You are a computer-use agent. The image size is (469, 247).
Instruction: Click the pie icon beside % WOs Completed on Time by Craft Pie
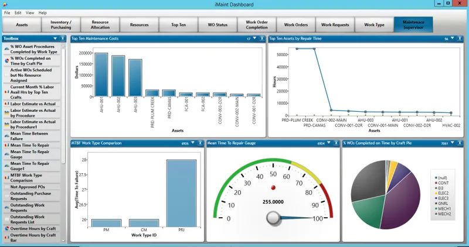click(6, 61)
